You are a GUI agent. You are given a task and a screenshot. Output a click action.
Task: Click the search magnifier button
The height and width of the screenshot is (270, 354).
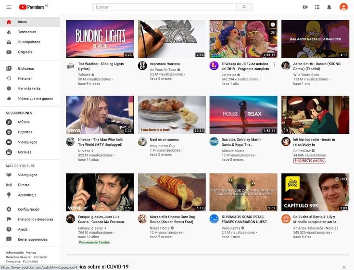coord(244,7)
